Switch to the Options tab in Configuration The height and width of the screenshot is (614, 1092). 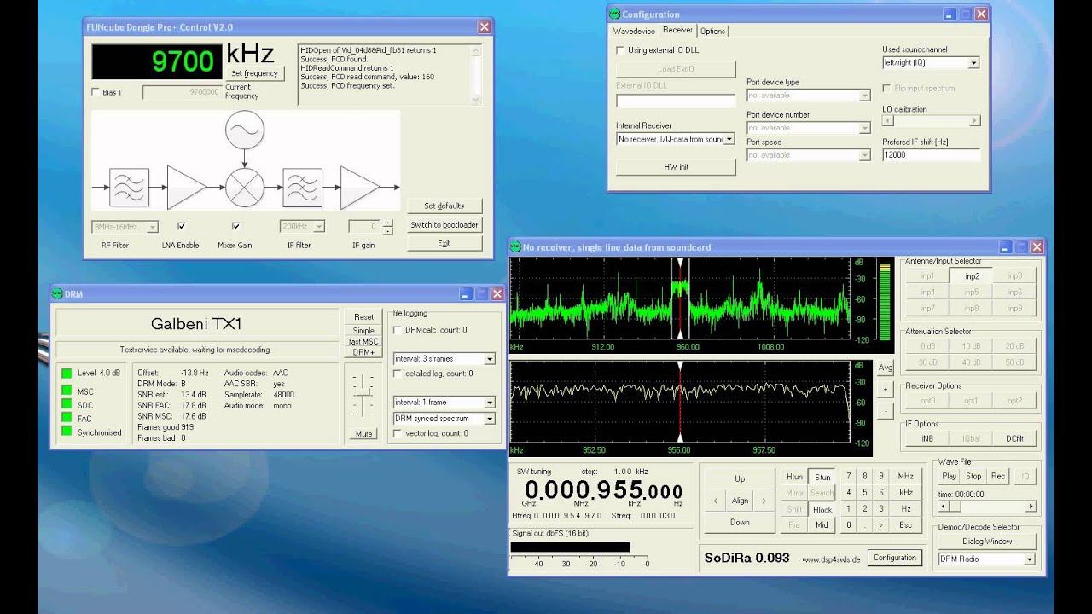(712, 31)
